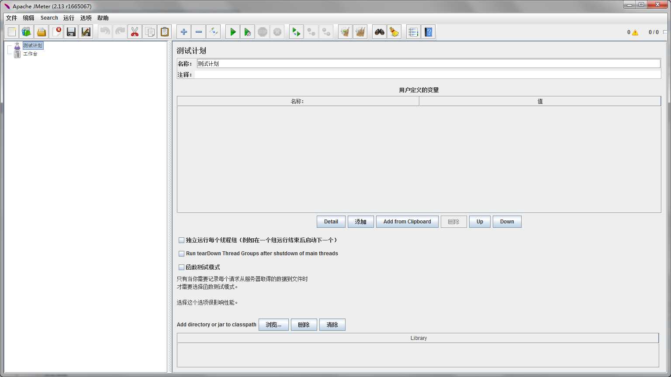This screenshot has height=377, width=671.
Task: Click the 值 column header
Action: coord(540,101)
